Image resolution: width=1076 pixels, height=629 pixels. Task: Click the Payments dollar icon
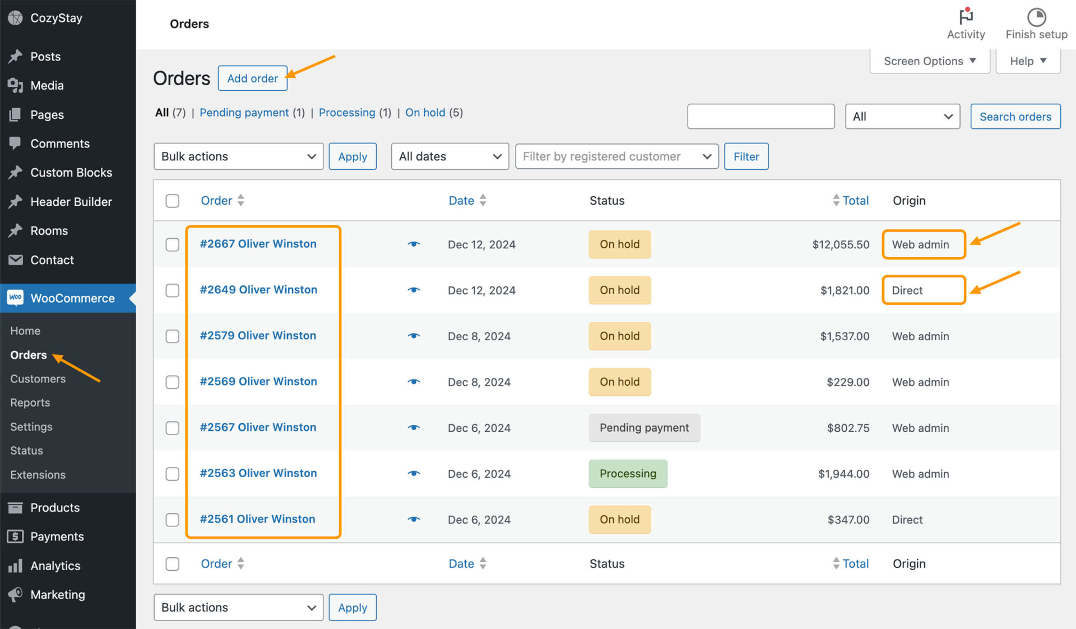tap(16, 536)
